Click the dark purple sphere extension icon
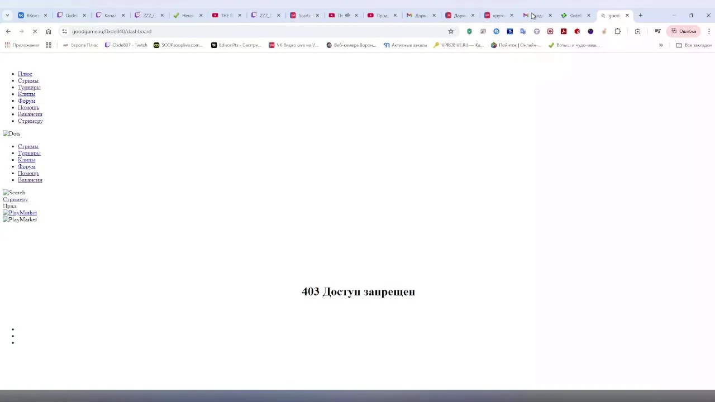The height and width of the screenshot is (402, 715). point(590,31)
